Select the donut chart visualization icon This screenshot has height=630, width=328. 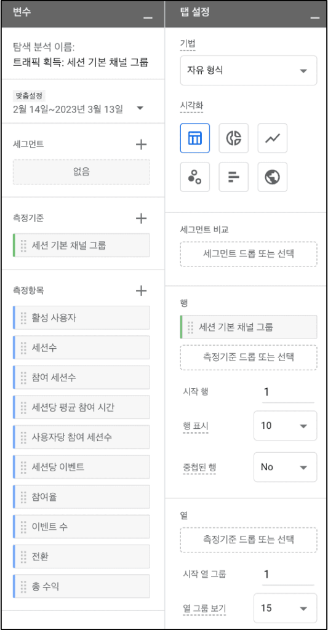(x=234, y=138)
